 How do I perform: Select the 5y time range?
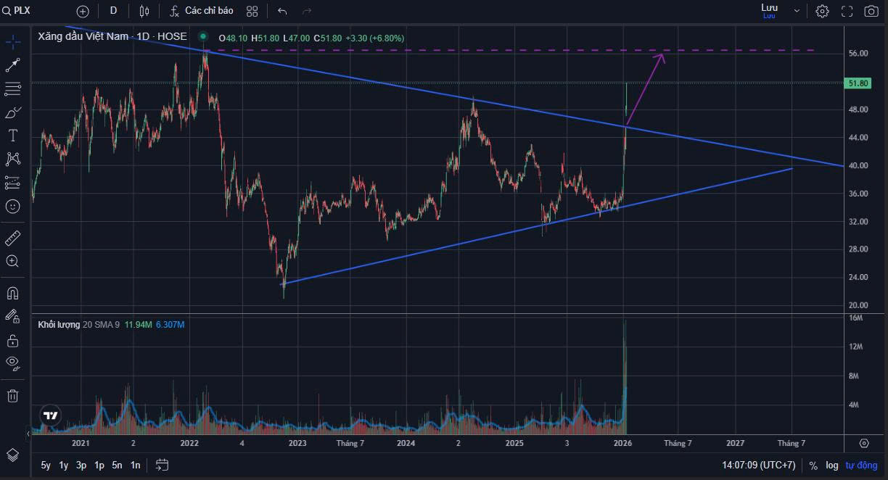46,465
